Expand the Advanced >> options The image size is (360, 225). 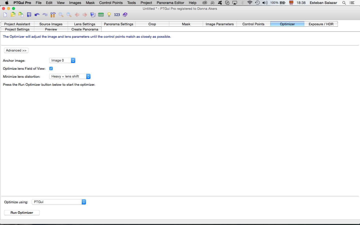[16, 50]
